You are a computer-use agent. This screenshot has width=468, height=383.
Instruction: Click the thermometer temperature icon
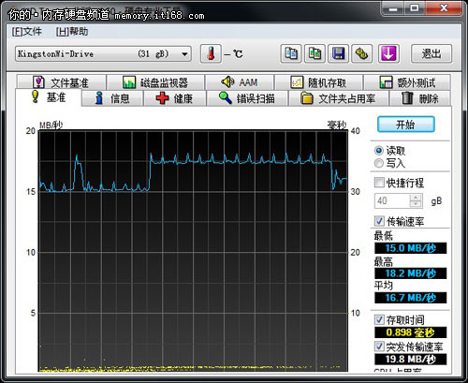click(x=211, y=53)
